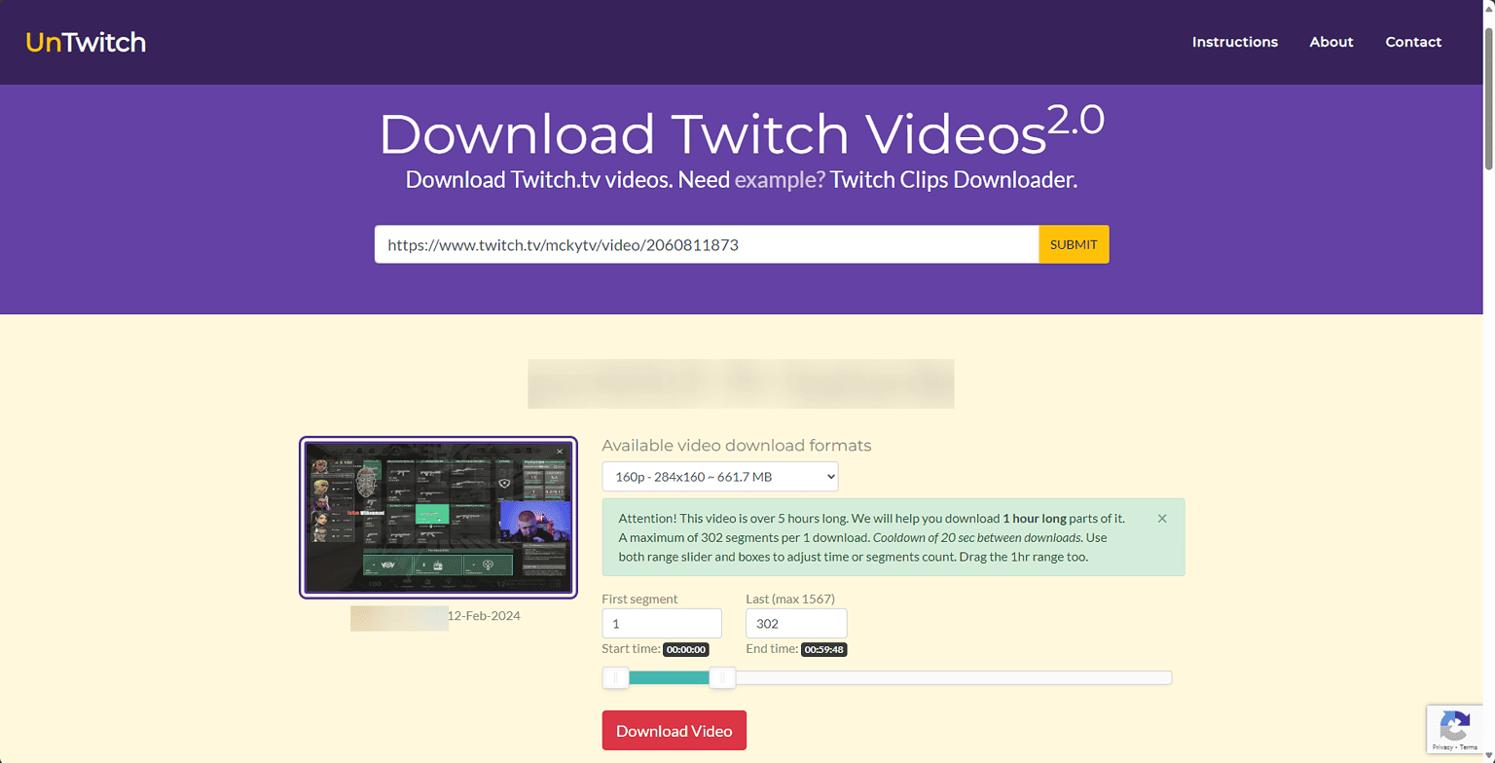The image size is (1495, 763).
Task: Open the Instructions page
Action: pos(1234,42)
